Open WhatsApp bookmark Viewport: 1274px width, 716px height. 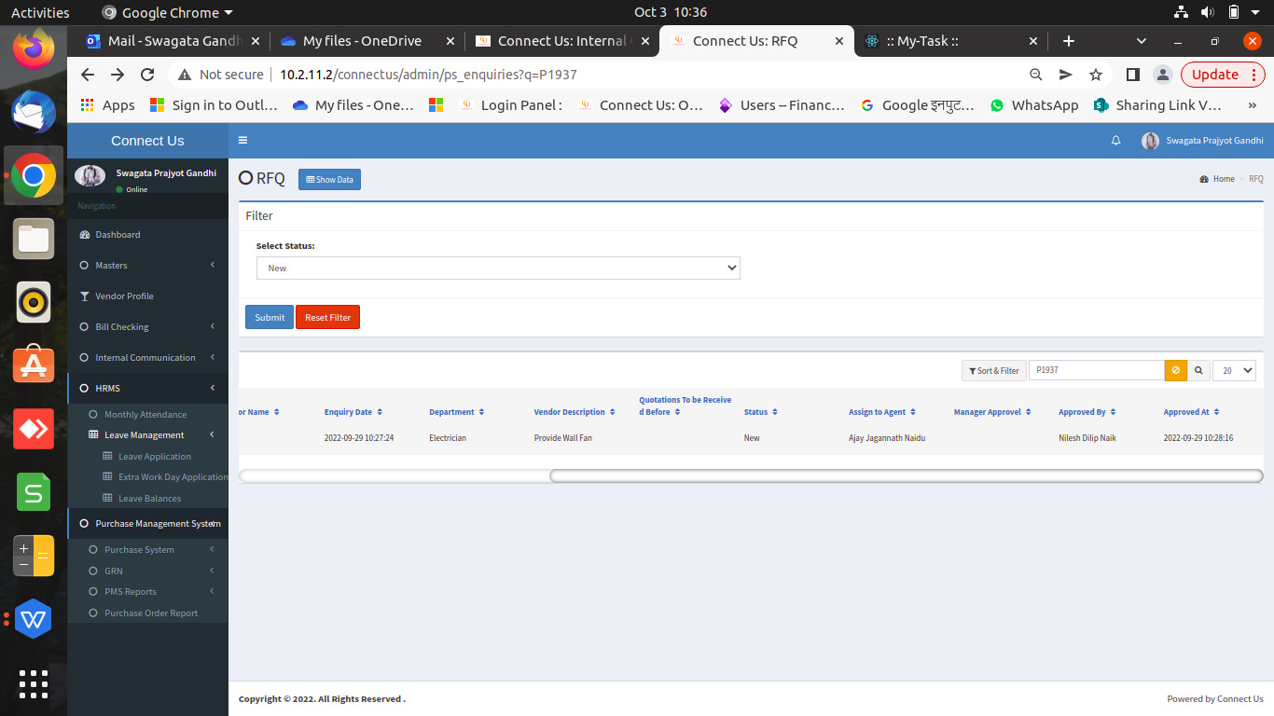(x=1035, y=105)
